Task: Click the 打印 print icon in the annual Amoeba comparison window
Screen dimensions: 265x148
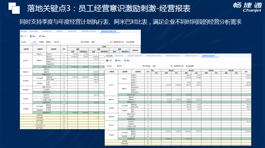Action: pyautogui.click(x=107, y=60)
